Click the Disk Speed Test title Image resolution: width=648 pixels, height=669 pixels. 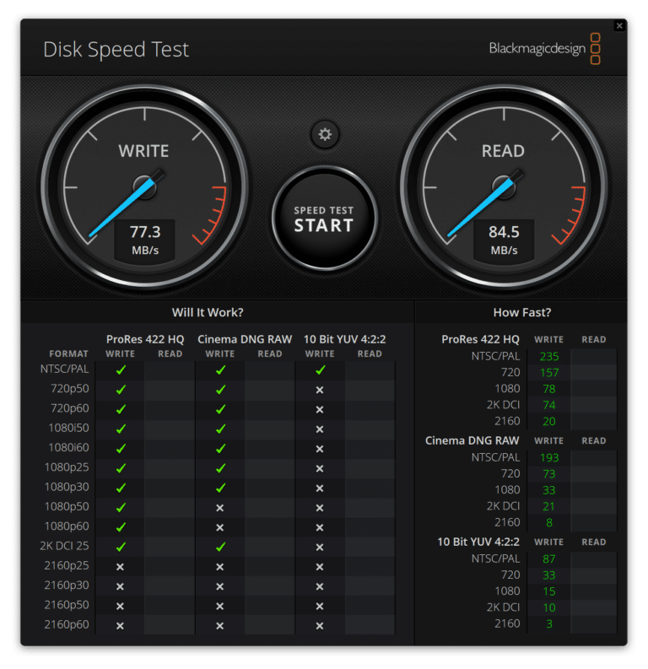116,50
